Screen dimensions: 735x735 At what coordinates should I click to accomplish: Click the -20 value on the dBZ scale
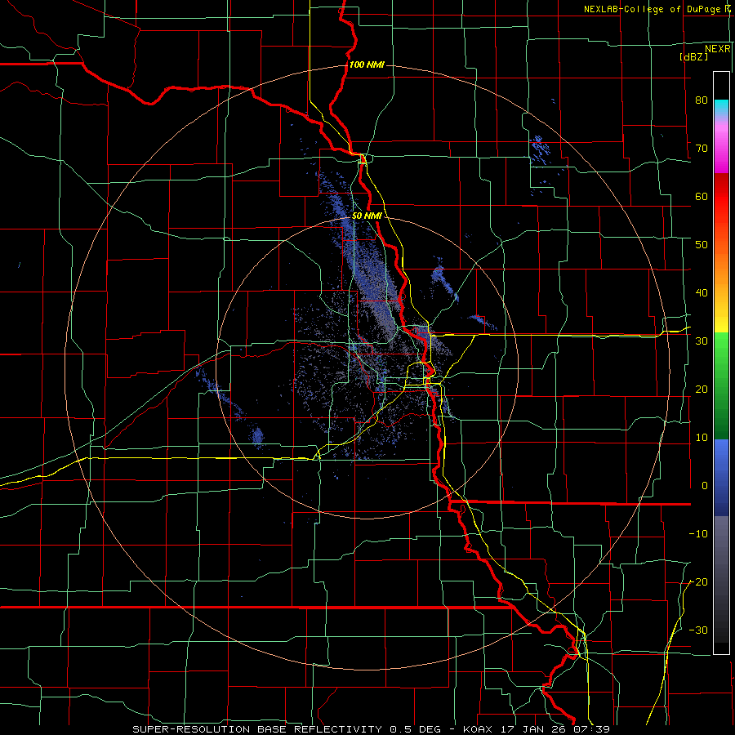pyautogui.click(x=698, y=582)
